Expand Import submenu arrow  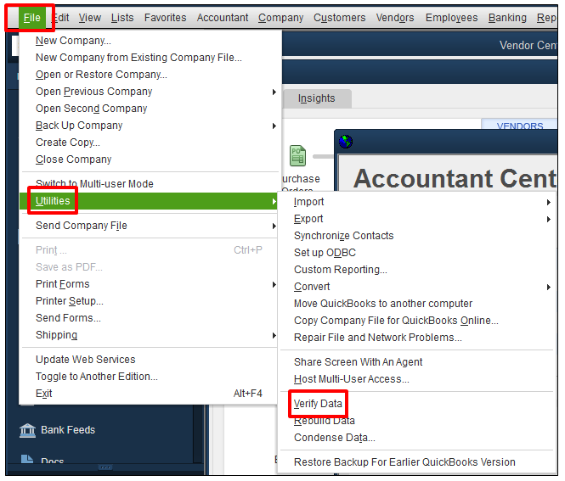click(548, 202)
